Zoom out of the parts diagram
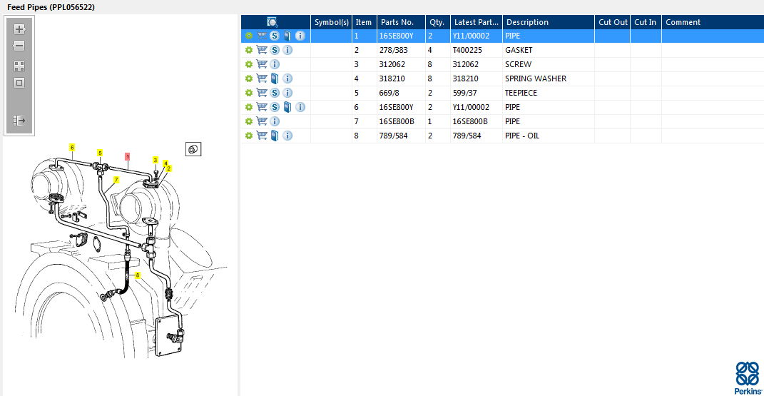Image resolution: width=764 pixels, height=396 pixels. point(19,46)
